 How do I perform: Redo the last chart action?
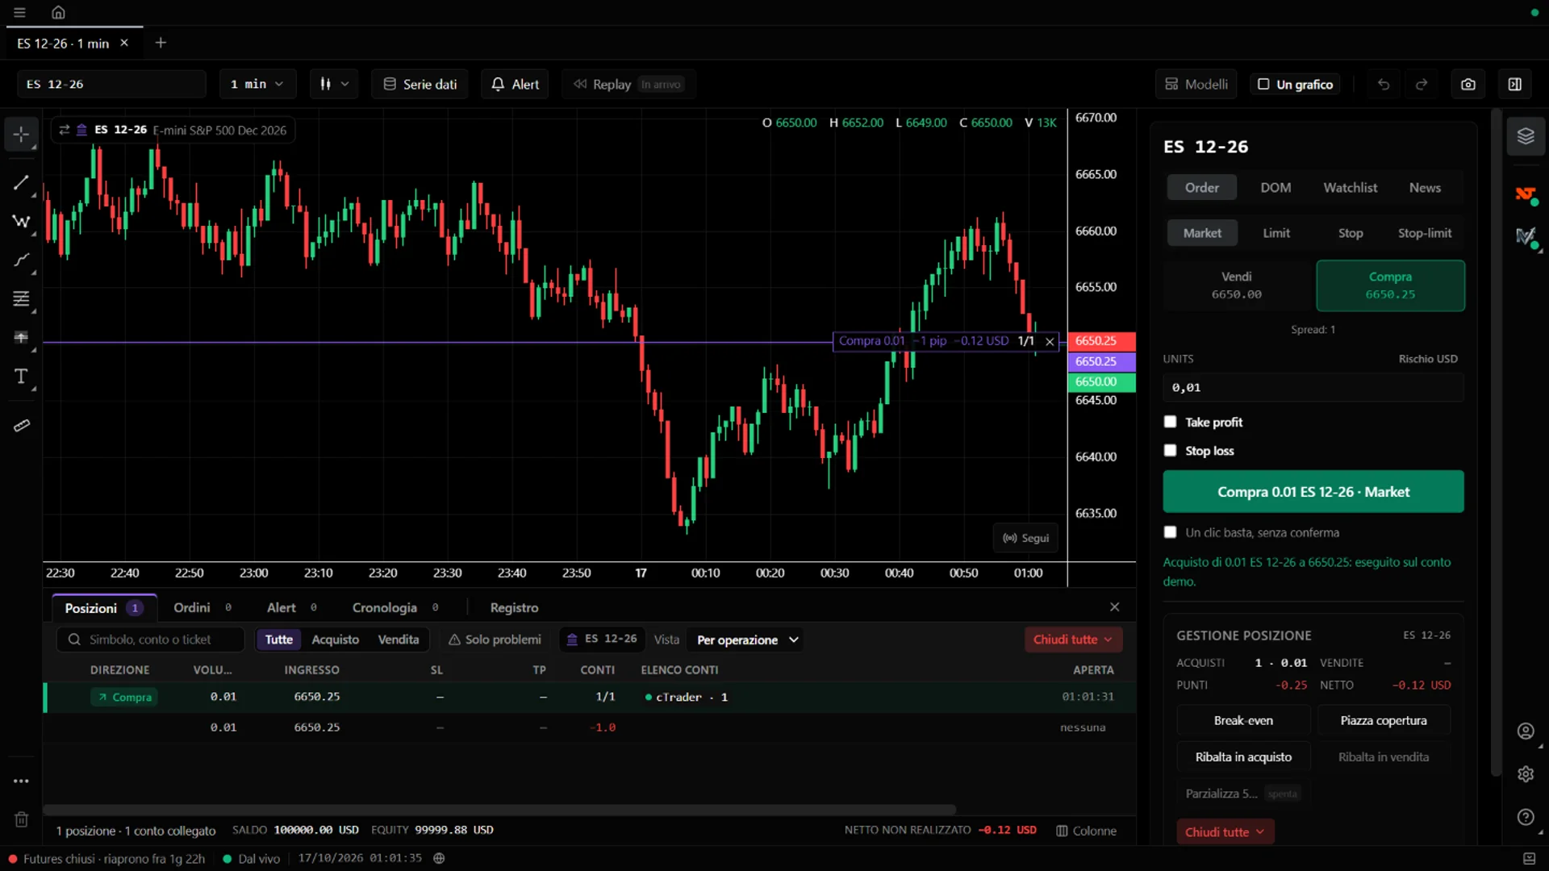pos(1422,84)
